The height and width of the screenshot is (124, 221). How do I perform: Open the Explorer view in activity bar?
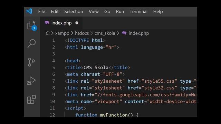tap(31, 25)
